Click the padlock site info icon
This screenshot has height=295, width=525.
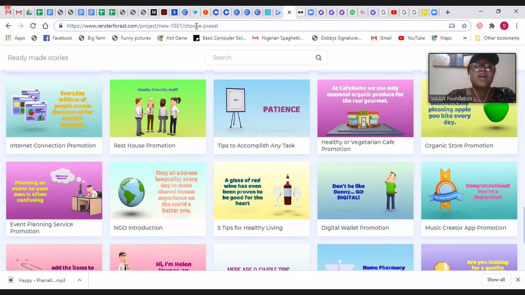61,26
